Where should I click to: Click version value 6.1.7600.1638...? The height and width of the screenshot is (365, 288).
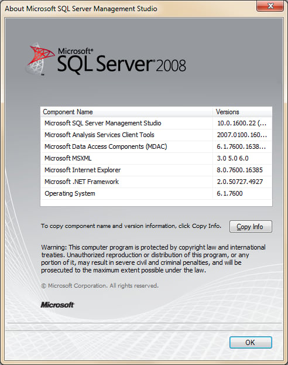point(241,146)
